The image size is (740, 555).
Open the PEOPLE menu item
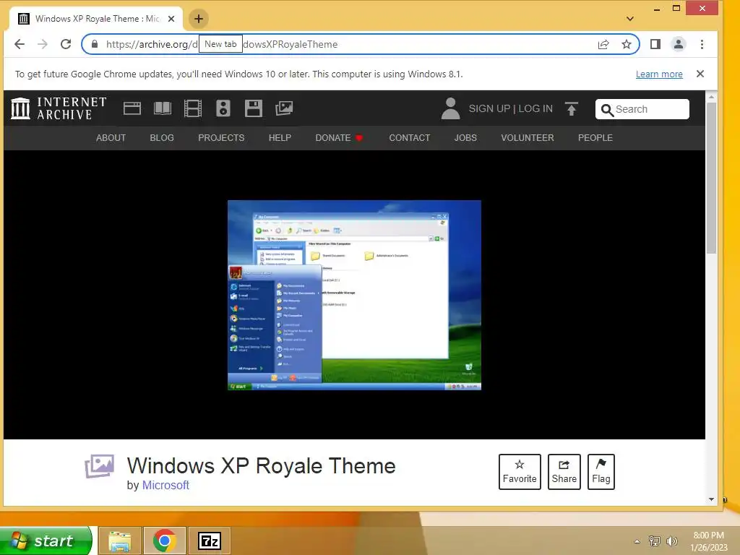(x=595, y=138)
